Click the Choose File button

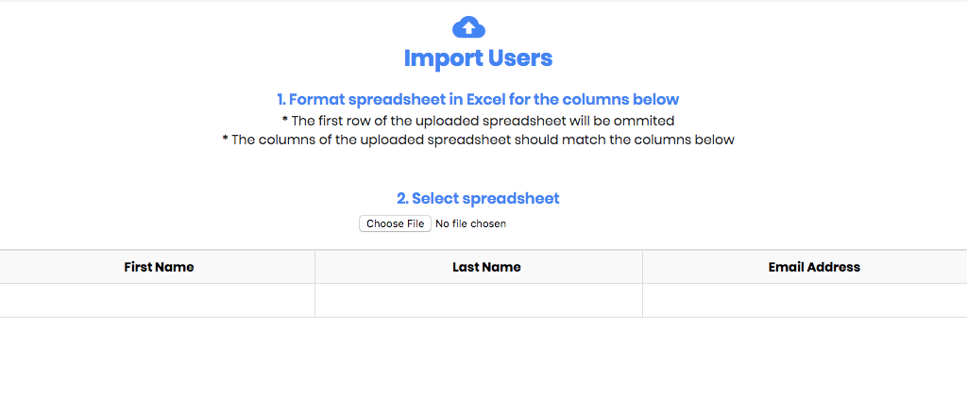tap(395, 223)
